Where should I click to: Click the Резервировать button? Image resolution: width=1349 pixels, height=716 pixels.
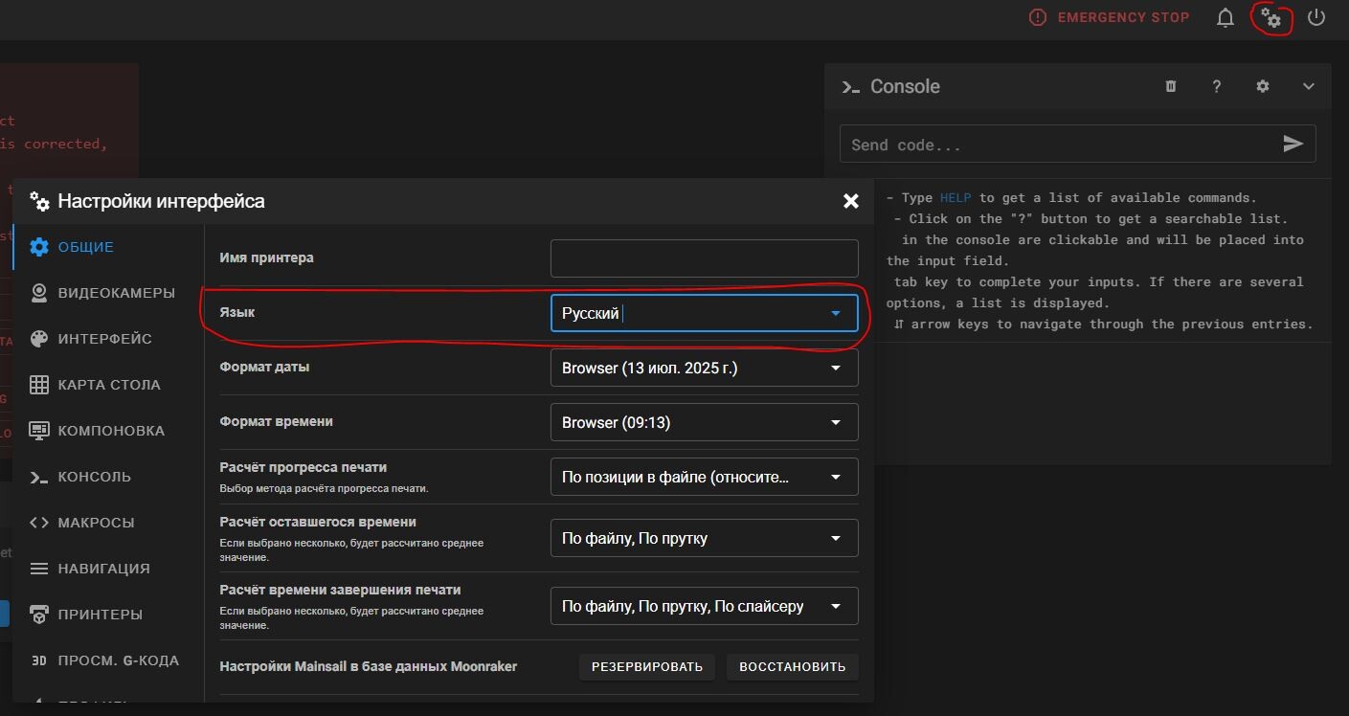click(646, 667)
